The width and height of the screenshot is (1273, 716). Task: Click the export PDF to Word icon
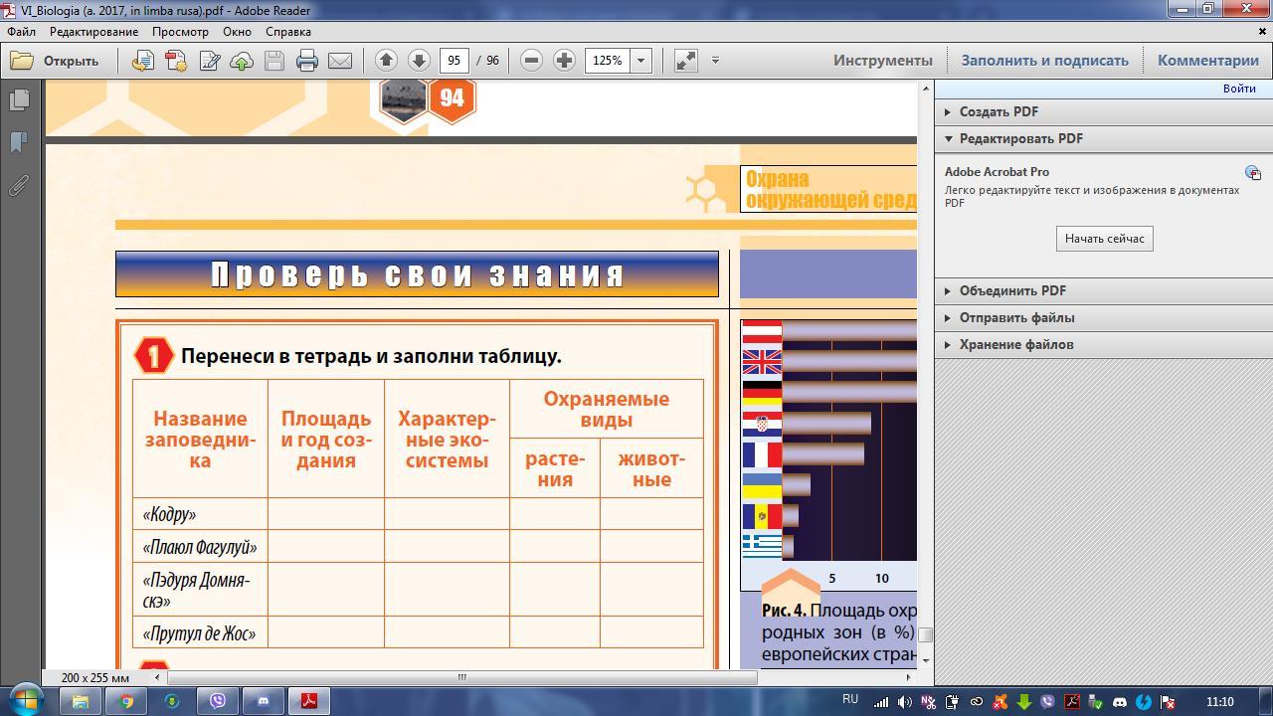(x=142, y=61)
